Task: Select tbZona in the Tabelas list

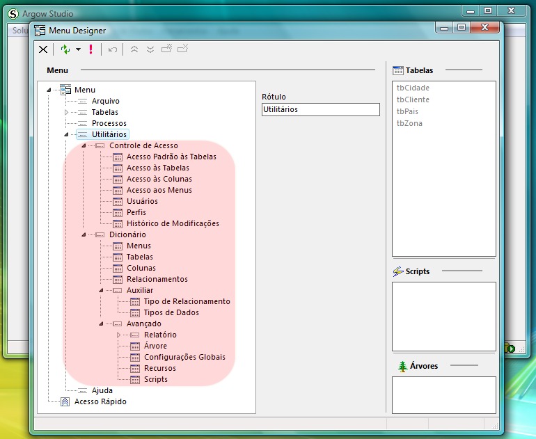Action: [x=409, y=123]
